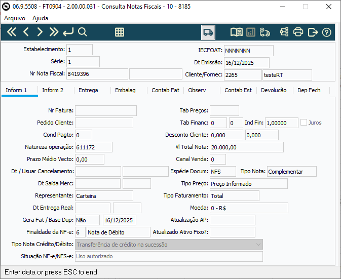The image size is (341, 279).
Task: Switch to the Devolucão tab
Action: (274, 90)
